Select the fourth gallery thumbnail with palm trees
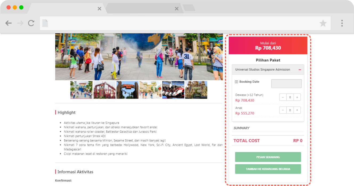This screenshot has height=186, width=354. pyautogui.click(x=150, y=90)
